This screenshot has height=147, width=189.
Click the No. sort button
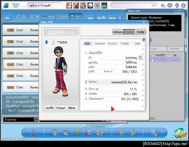coord(8,18)
